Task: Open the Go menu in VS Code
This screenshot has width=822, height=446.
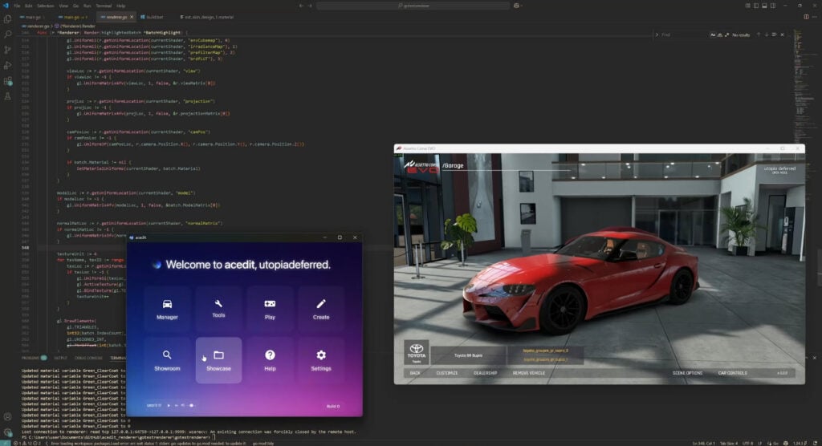Action: point(75,6)
